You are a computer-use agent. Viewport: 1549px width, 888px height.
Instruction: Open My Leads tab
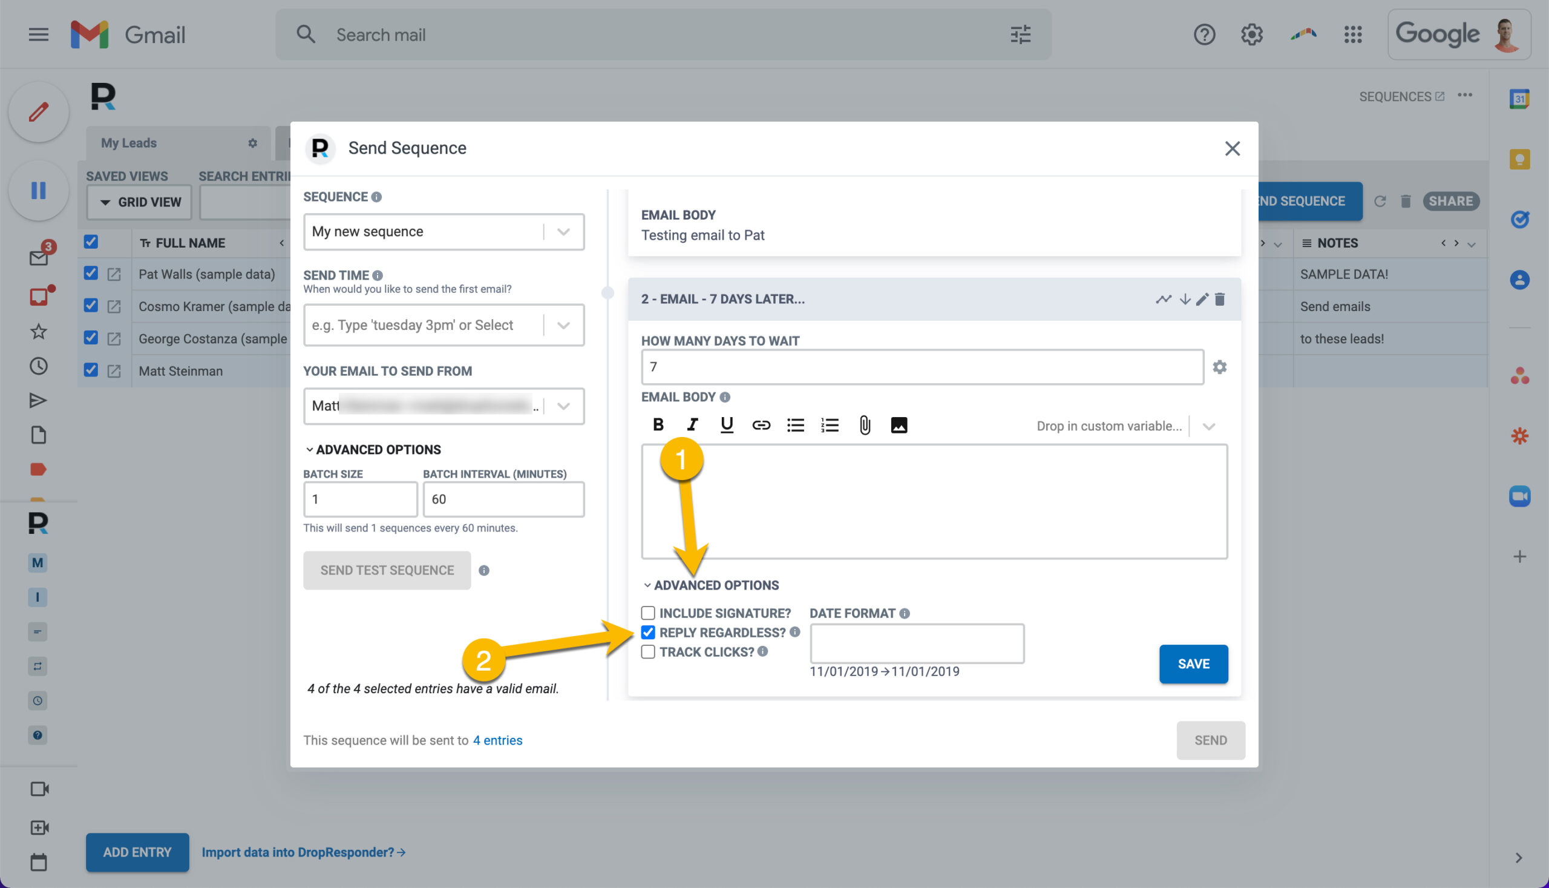pos(129,143)
